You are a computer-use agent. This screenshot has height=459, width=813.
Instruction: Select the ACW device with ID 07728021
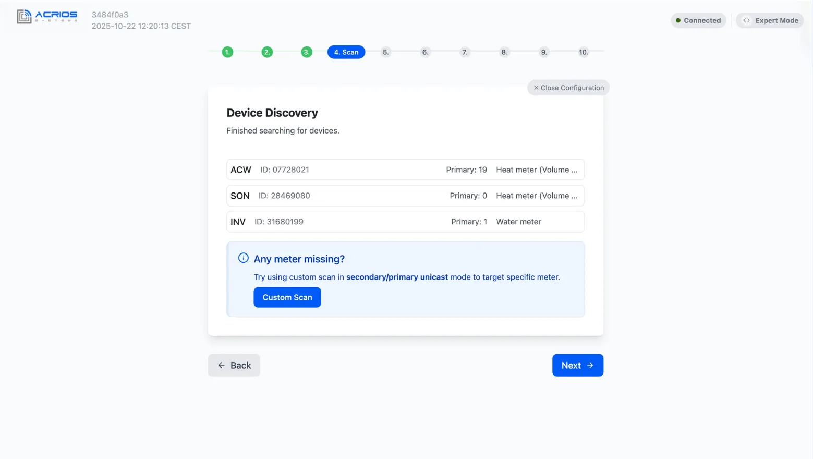406,170
